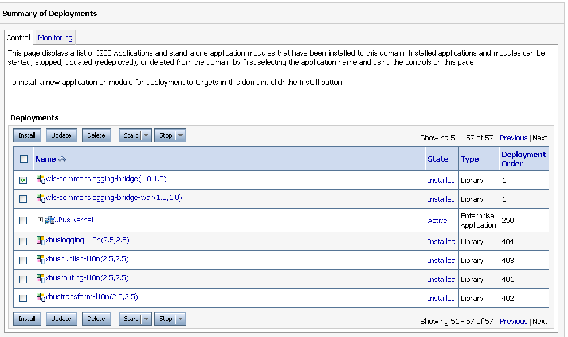Click the Active state of XBus Kernel

click(x=437, y=220)
